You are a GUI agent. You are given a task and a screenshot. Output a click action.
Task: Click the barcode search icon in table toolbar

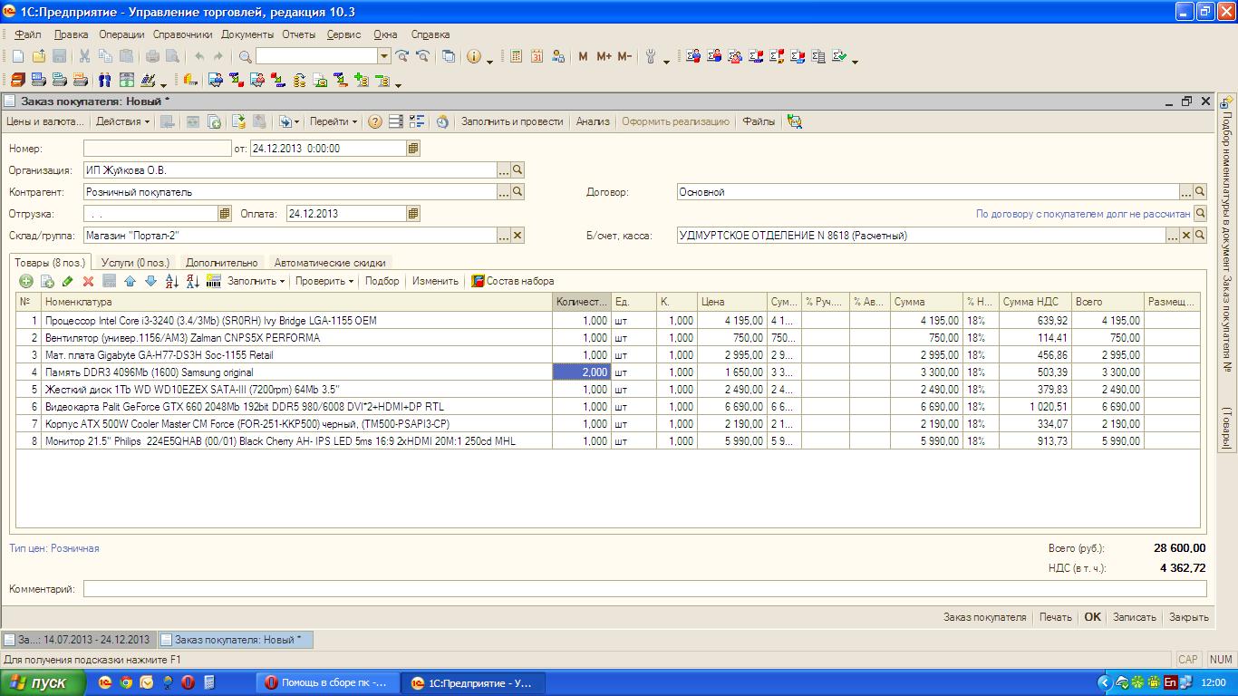click(x=214, y=282)
